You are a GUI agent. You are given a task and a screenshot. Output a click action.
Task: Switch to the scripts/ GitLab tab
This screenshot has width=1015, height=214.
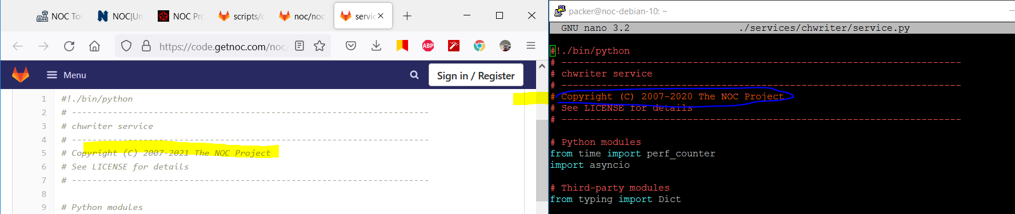pos(241,16)
